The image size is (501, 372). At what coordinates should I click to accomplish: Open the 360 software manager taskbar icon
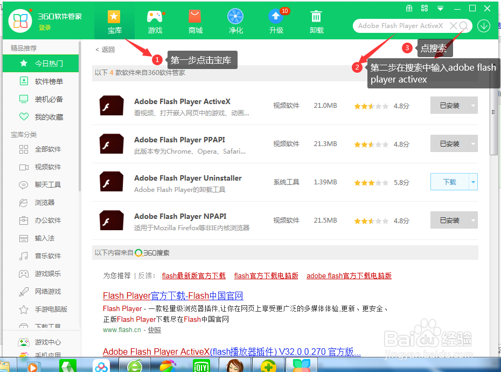[x=302, y=366]
